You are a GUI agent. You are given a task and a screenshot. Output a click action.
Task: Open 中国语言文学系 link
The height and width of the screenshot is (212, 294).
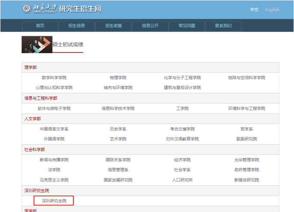pos(54,129)
